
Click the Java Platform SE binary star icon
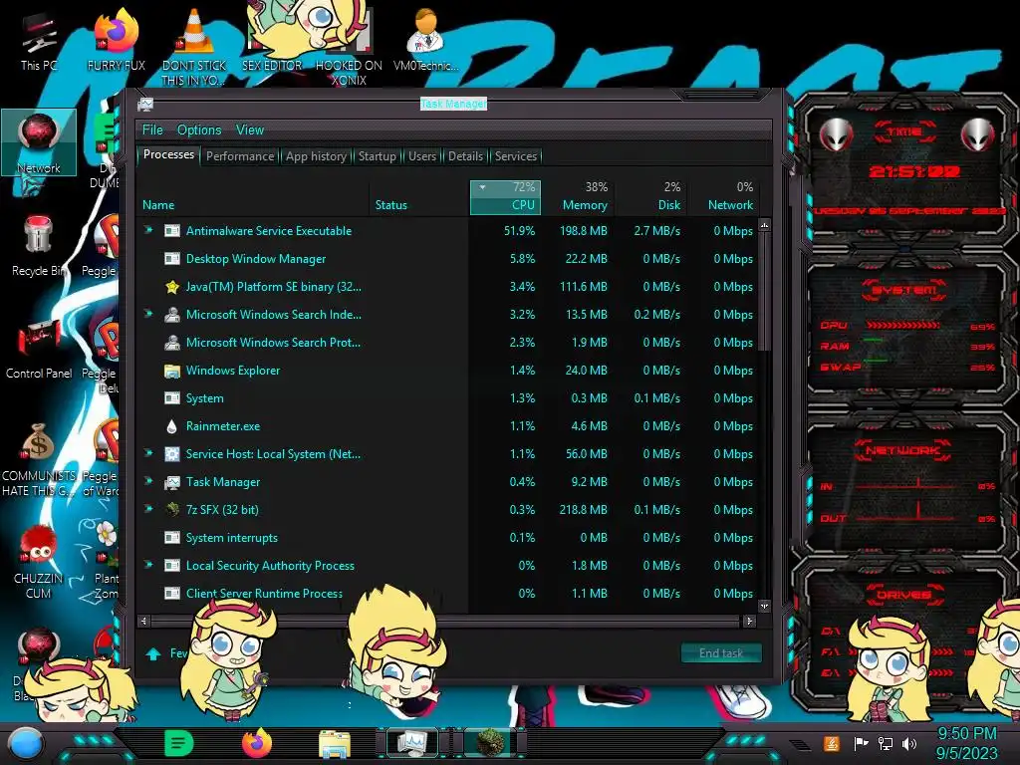171,286
